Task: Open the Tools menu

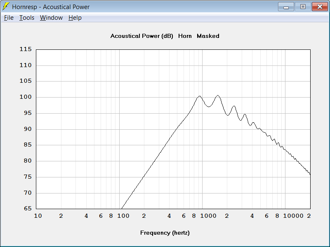Action: [27, 18]
